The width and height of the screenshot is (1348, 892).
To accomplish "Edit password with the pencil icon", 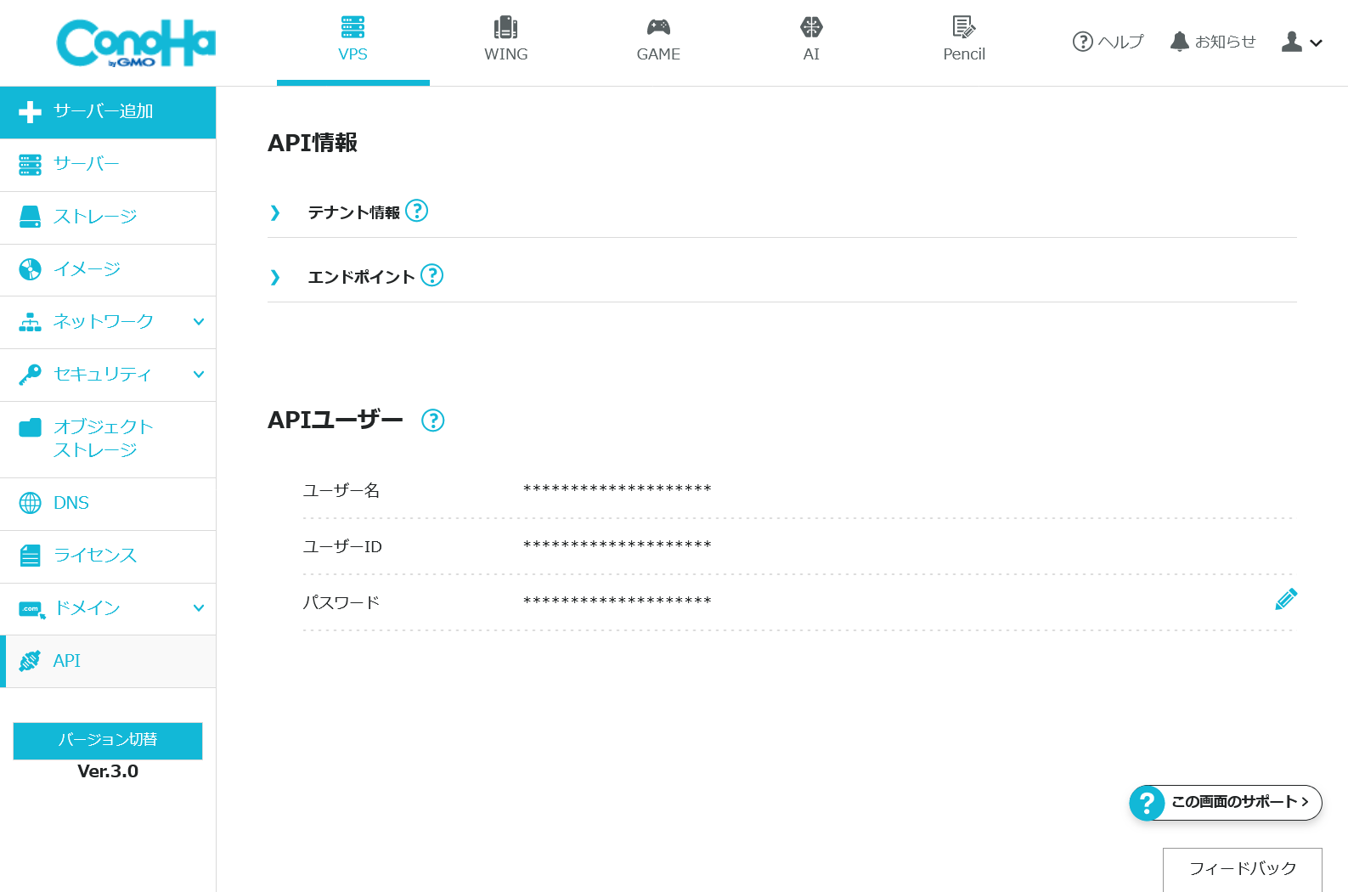I will coord(1286,600).
